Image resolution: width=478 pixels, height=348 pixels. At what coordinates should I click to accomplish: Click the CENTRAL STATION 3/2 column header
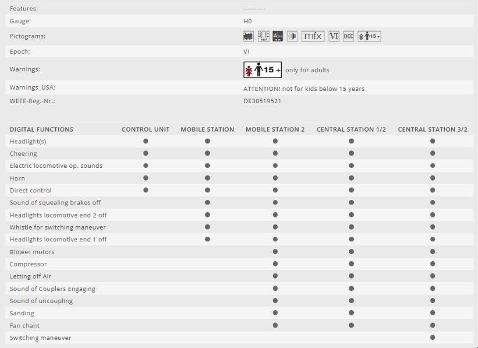point(433,129)
